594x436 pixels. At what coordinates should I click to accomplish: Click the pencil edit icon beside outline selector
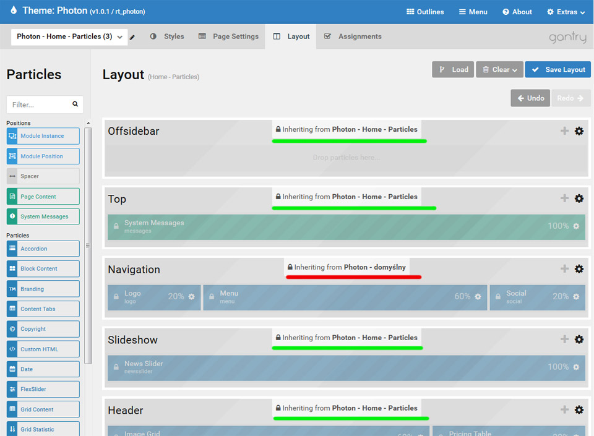click(x=132, y=37)
